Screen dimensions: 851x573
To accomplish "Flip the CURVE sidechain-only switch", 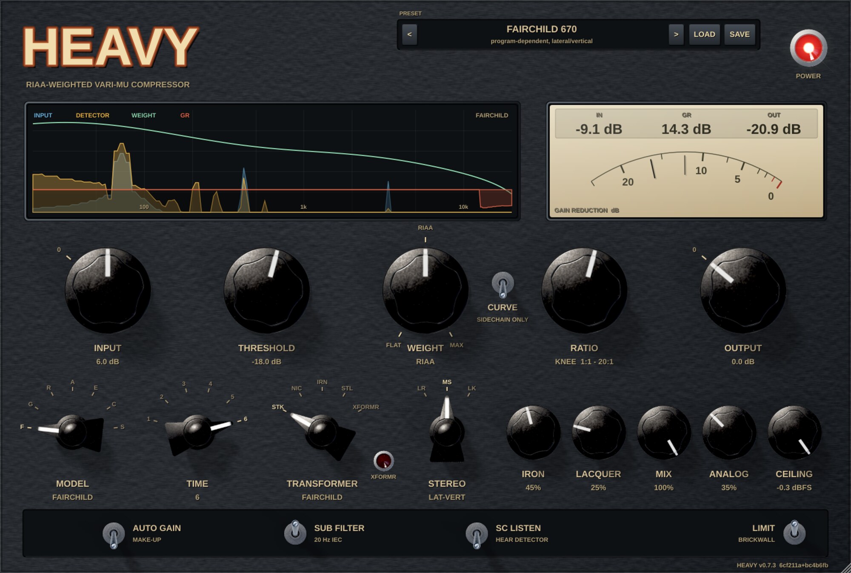I will [x=503, y=285].
